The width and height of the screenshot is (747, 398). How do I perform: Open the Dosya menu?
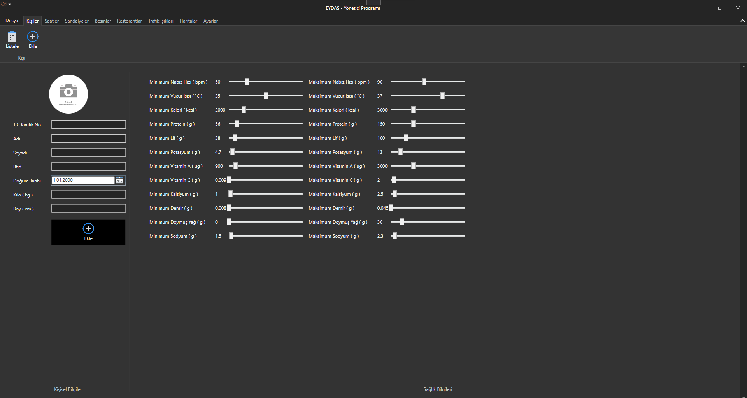pos(12,21)
